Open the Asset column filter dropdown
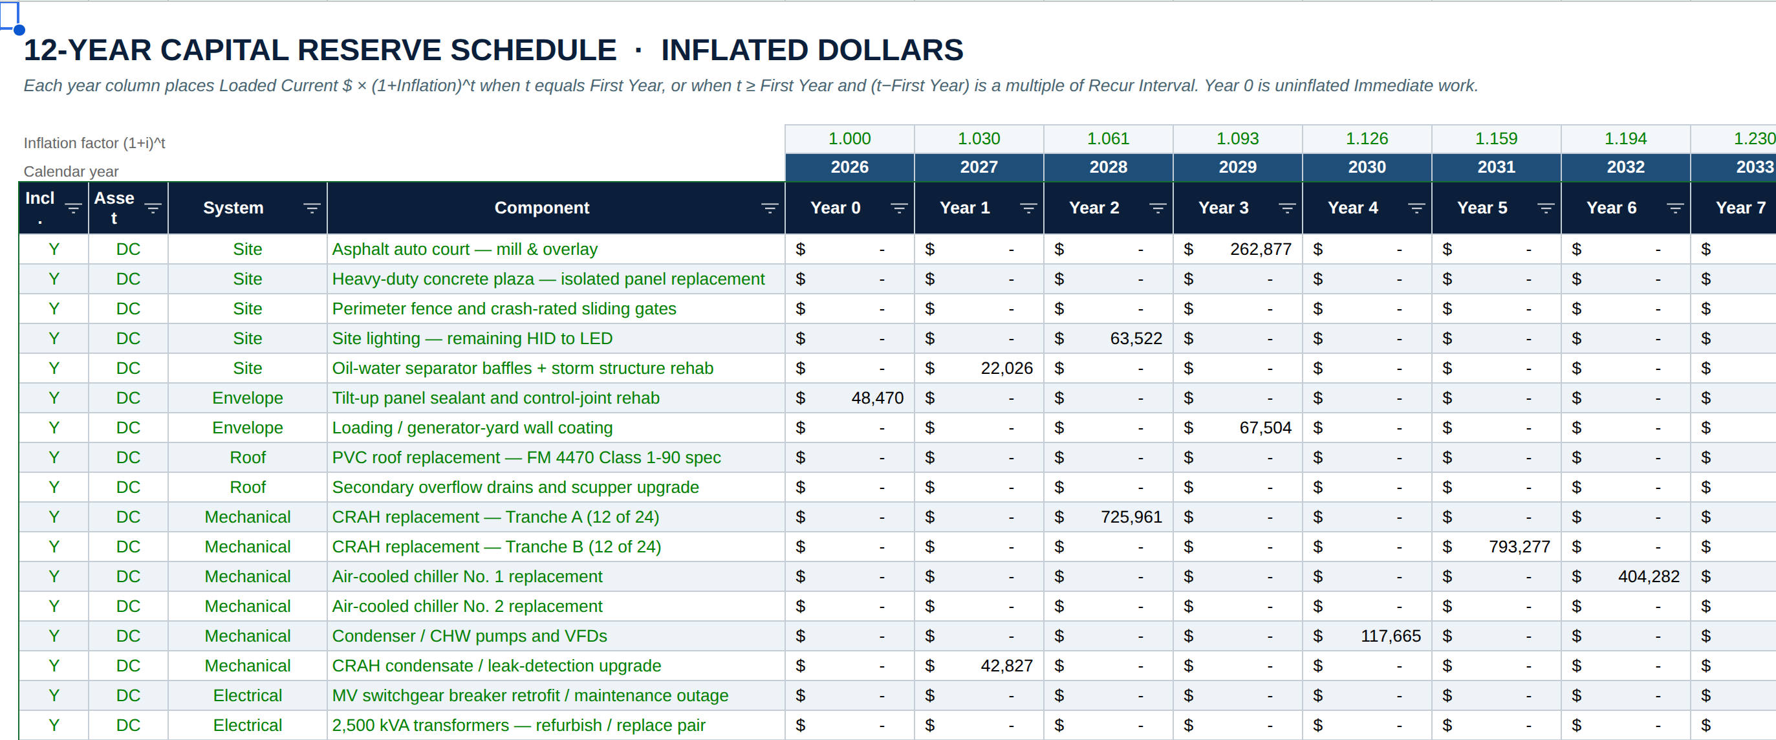This screenshot has height=740, width=1776. point(153,208)
